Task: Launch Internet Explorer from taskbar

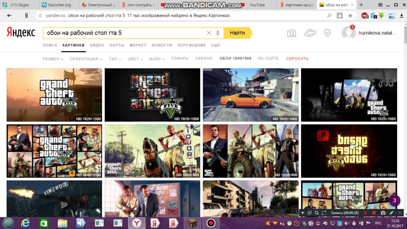Action: pyautogui.click(x=25, y=223)
